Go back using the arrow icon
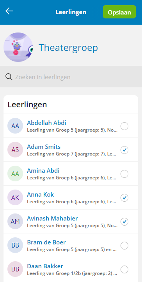Viewport: 142px width, 282px height. [x=9, y=11]
